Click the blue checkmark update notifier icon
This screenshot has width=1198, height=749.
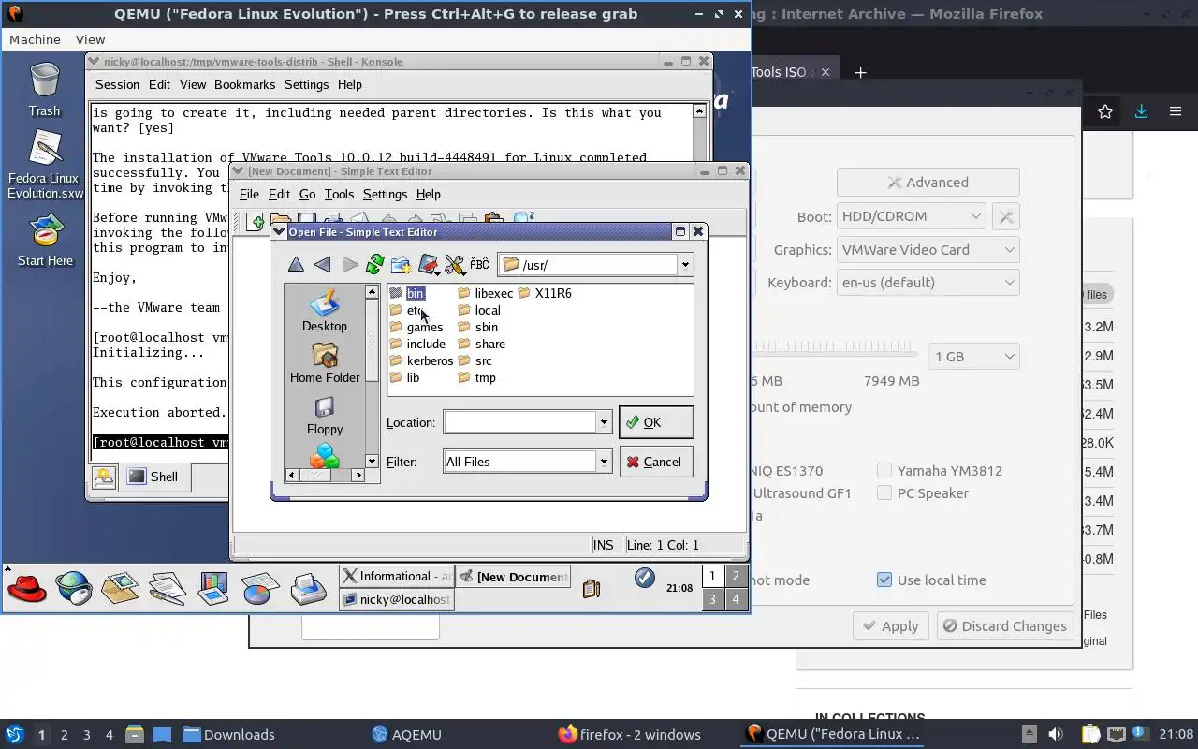pyautogui.click(x=644, y=578)
